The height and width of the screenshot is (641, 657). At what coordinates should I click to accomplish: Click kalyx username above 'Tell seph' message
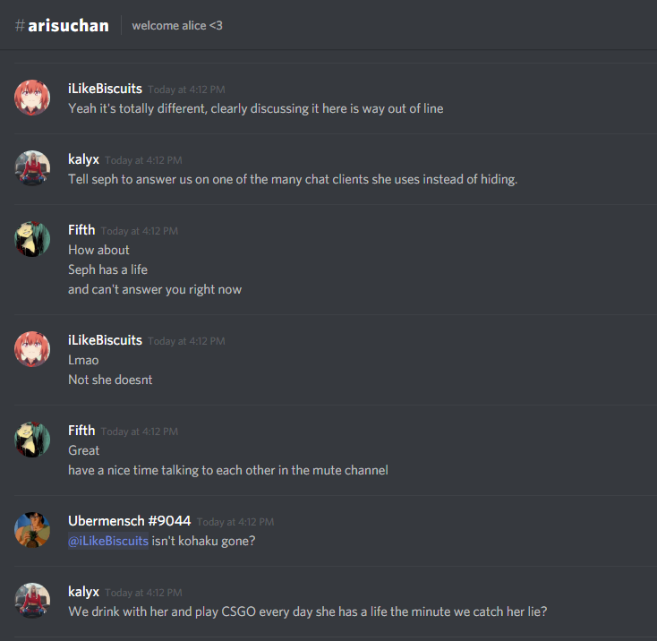pyautogui.click(x=83, y=159)
